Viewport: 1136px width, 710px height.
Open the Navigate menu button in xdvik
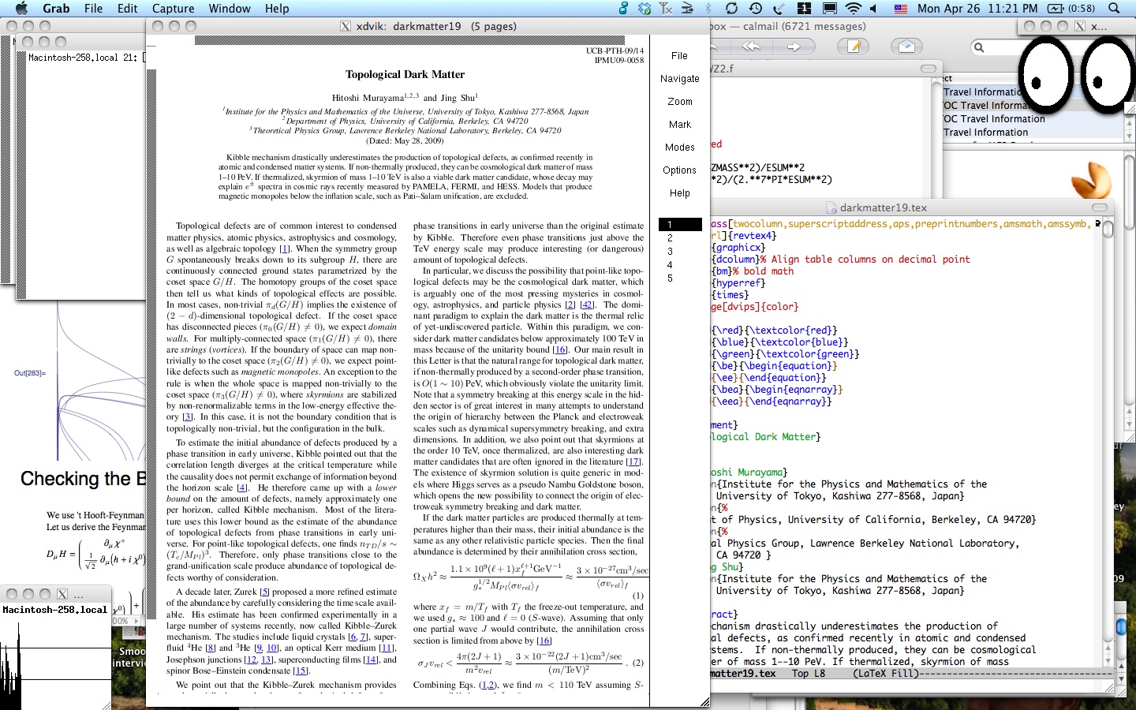pyautogui.click(x=679, y=79)
